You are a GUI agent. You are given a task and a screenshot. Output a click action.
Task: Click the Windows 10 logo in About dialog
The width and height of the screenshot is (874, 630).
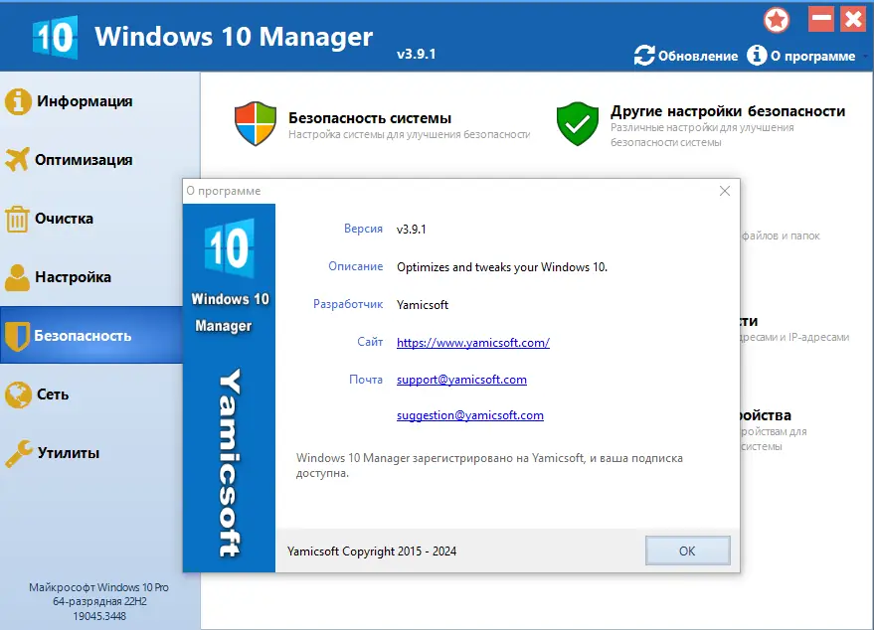click(229, 247)
